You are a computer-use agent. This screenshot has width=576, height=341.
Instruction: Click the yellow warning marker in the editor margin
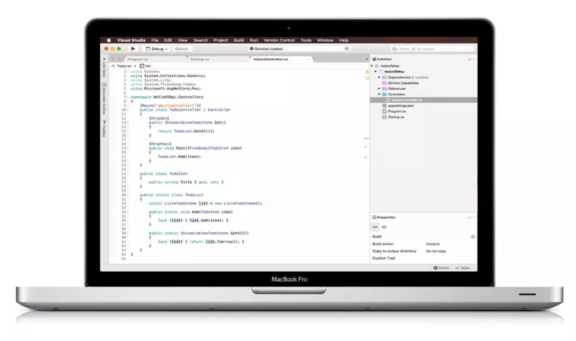[x=367, y=73]
